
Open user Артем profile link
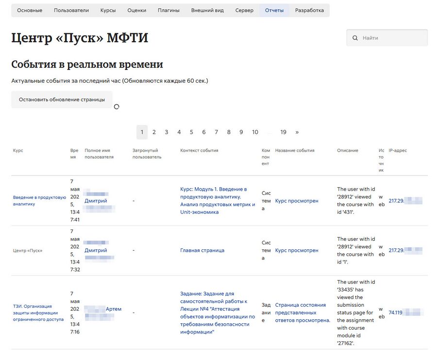[x=114, y=309]
